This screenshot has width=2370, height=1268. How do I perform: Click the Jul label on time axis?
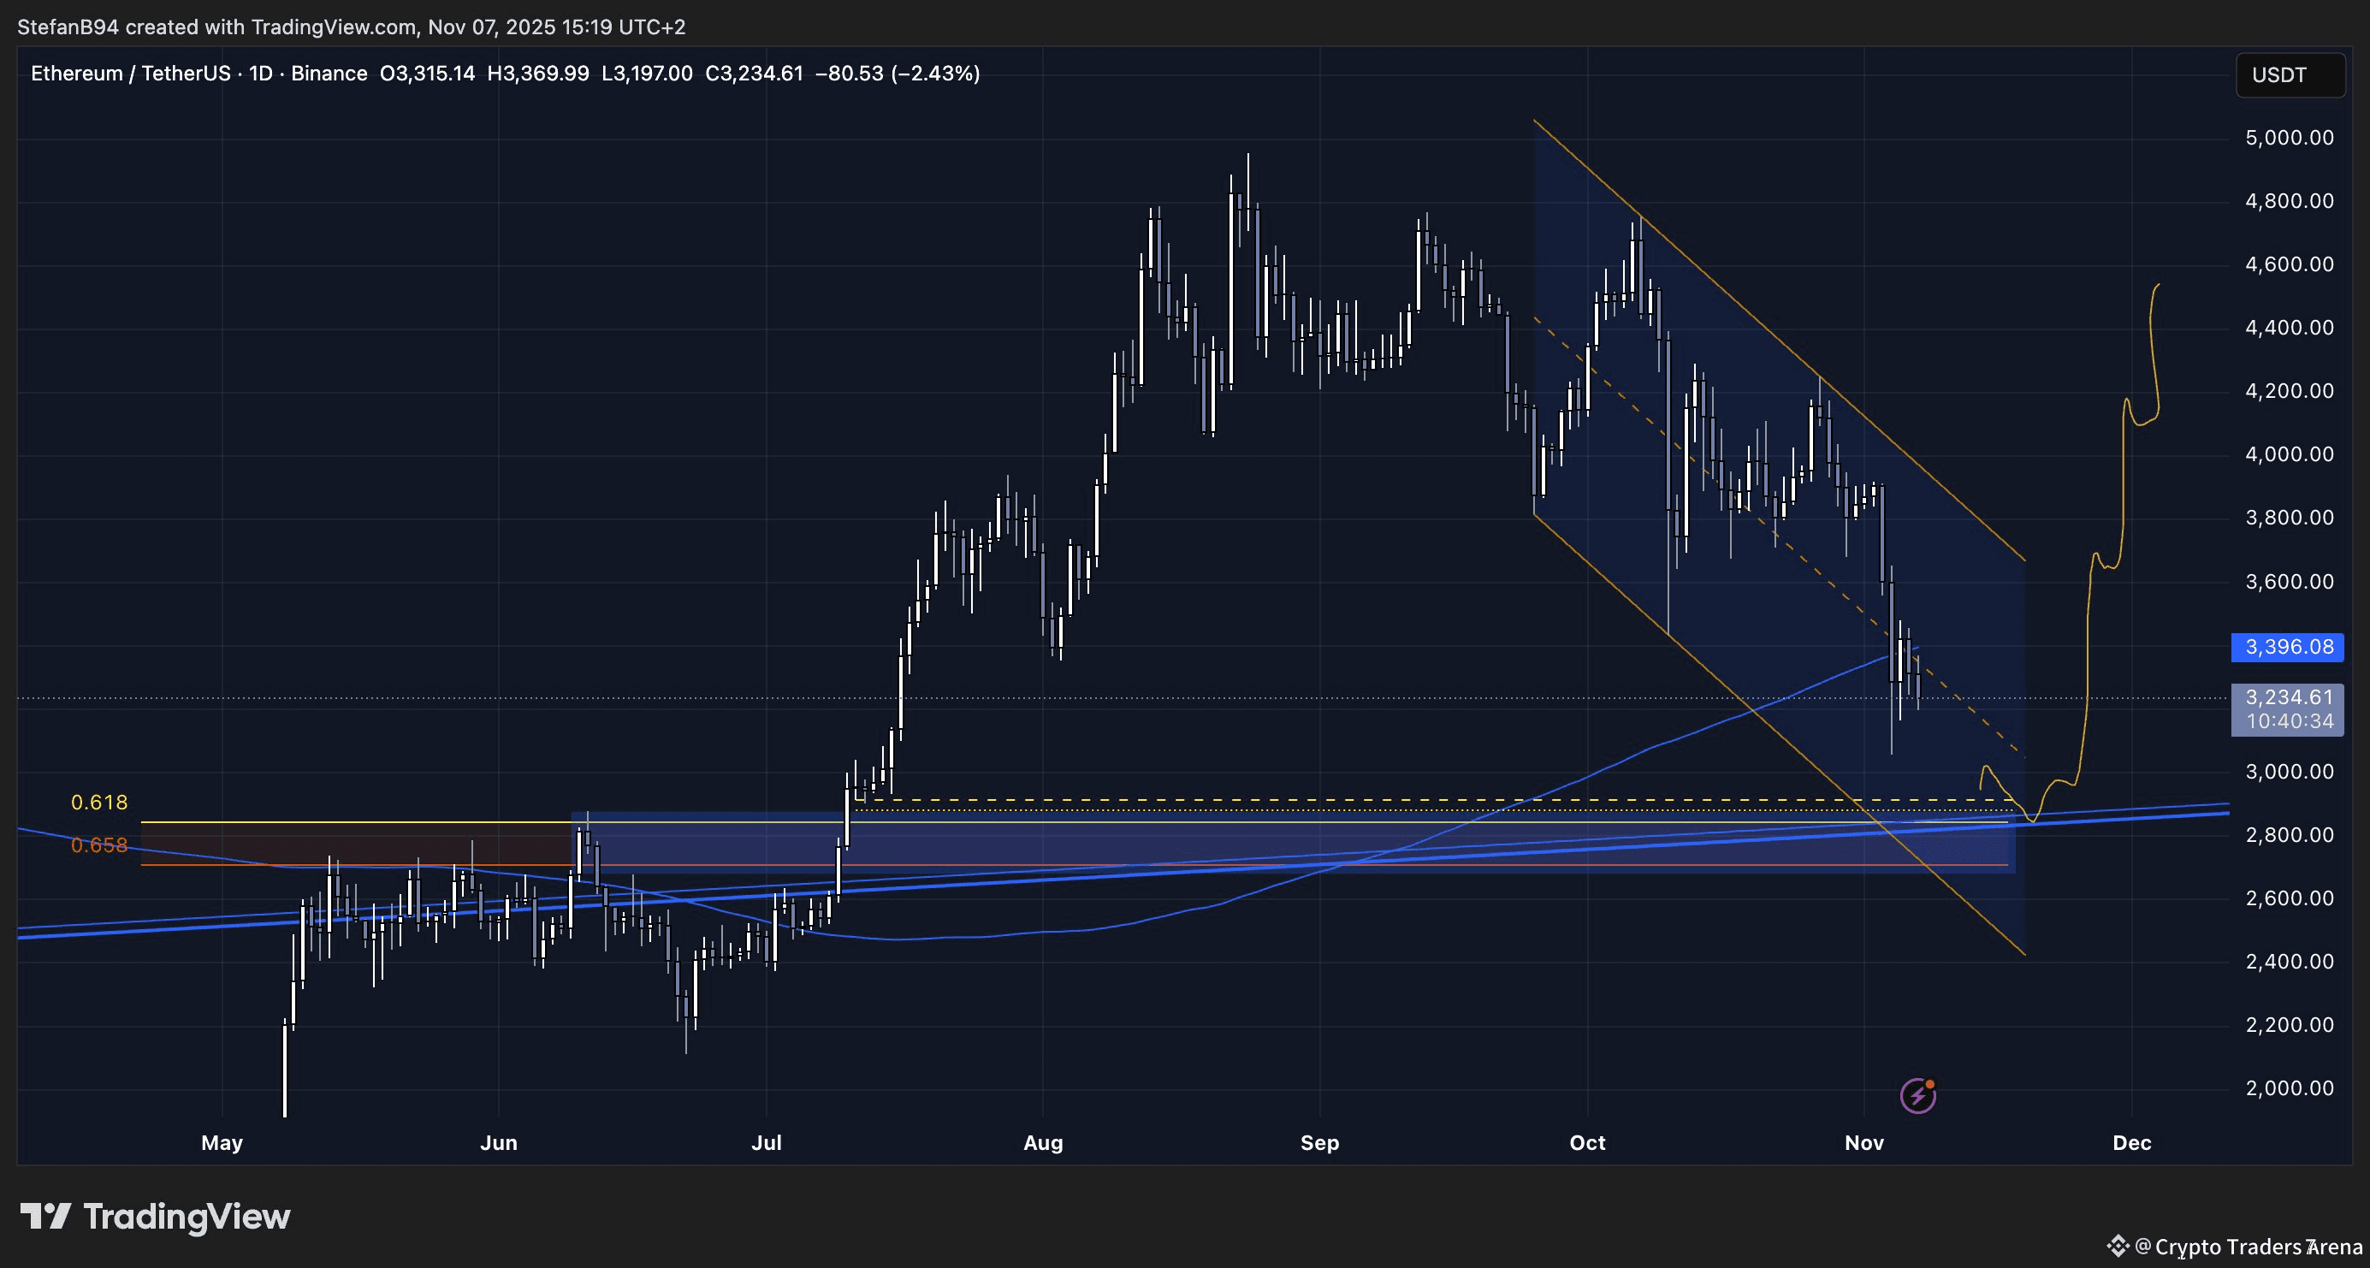click(x=767, y=1143)
